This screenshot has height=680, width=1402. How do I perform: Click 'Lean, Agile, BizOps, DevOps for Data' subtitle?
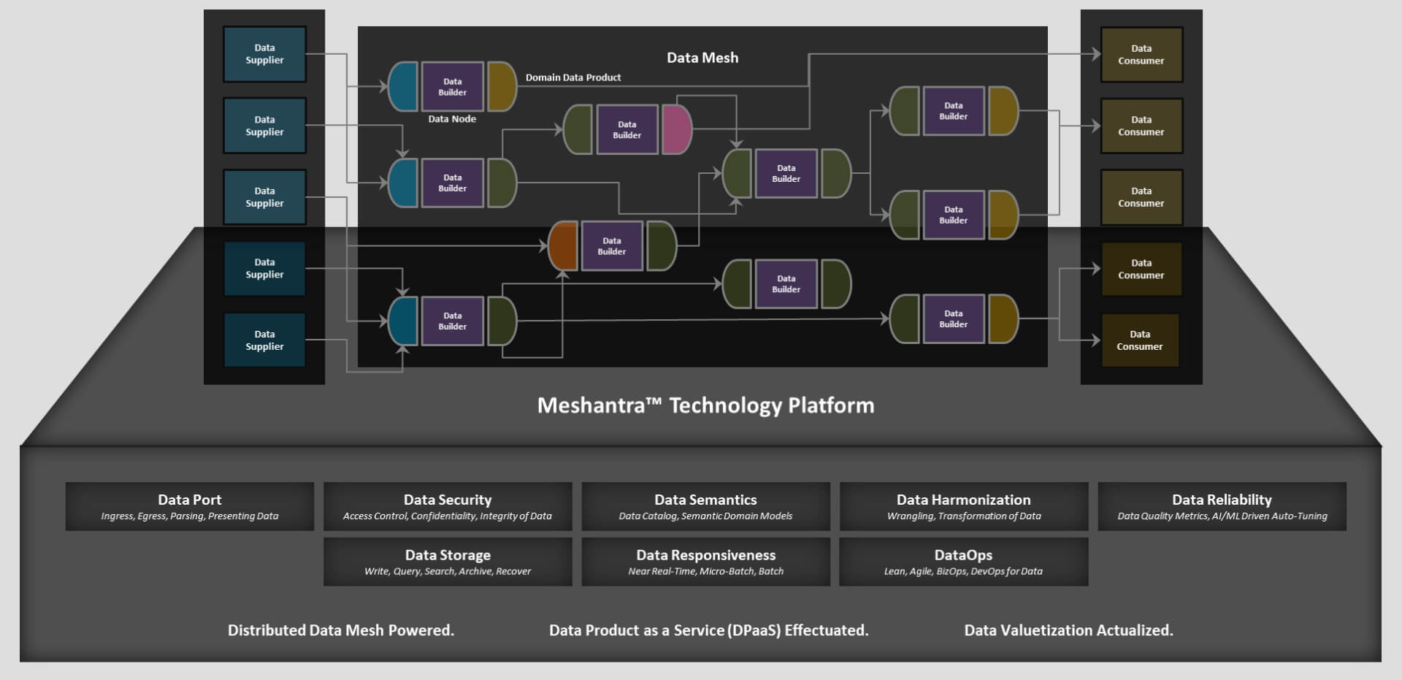click(963, 572)
